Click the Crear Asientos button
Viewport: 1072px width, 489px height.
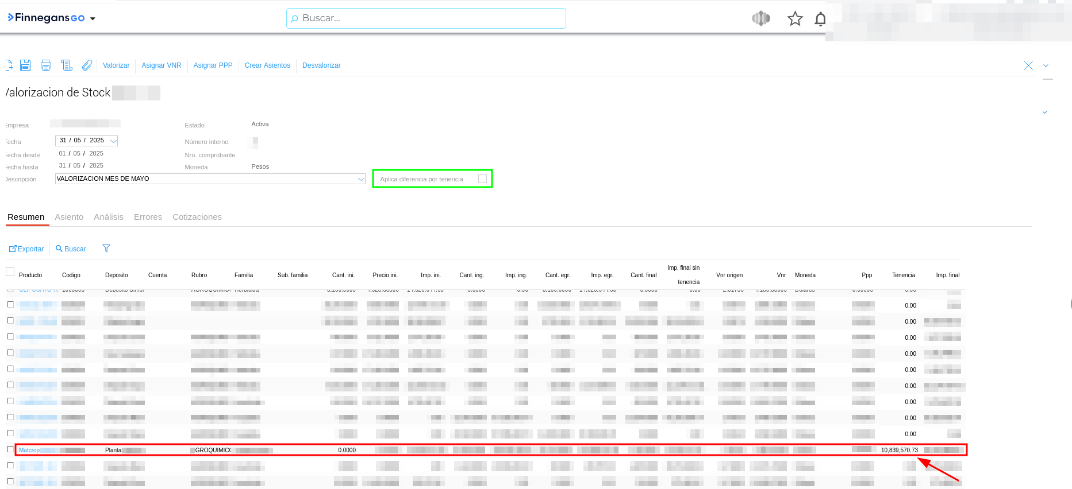click(267, 65)
